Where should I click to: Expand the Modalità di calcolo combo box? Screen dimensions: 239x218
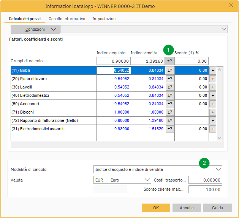(x=218, y=169)
